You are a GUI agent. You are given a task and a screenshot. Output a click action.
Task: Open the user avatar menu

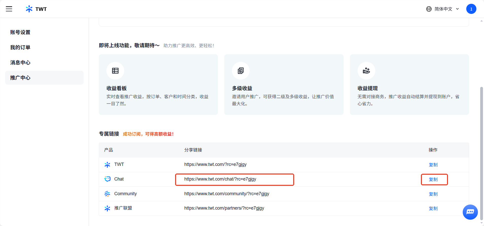[x=471, y=9]
